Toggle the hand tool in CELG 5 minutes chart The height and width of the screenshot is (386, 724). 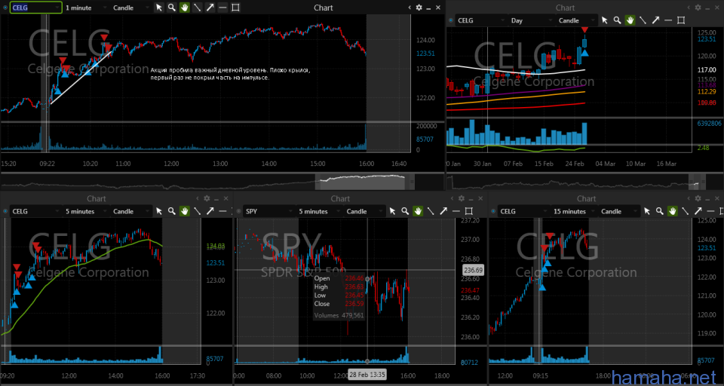tap(184, 211)
